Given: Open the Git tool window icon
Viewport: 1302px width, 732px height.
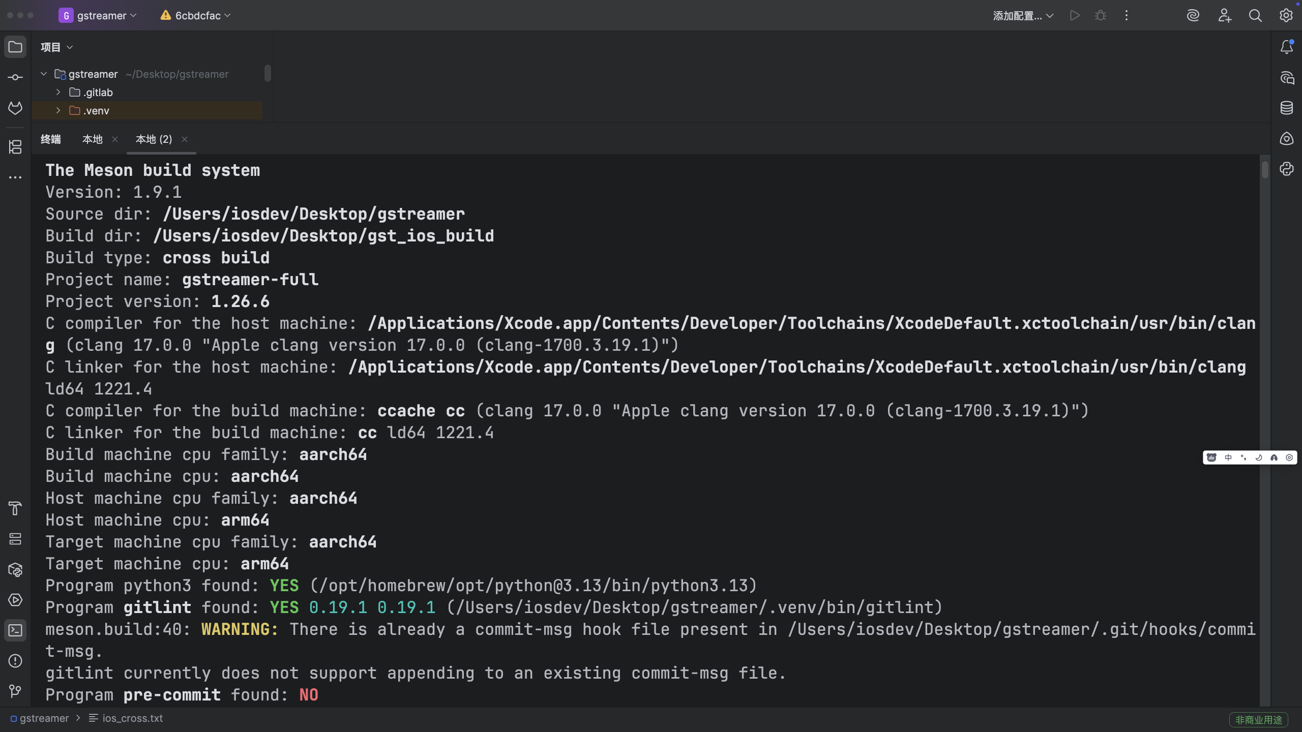Looking at the screenshot, I should (15, 691).
